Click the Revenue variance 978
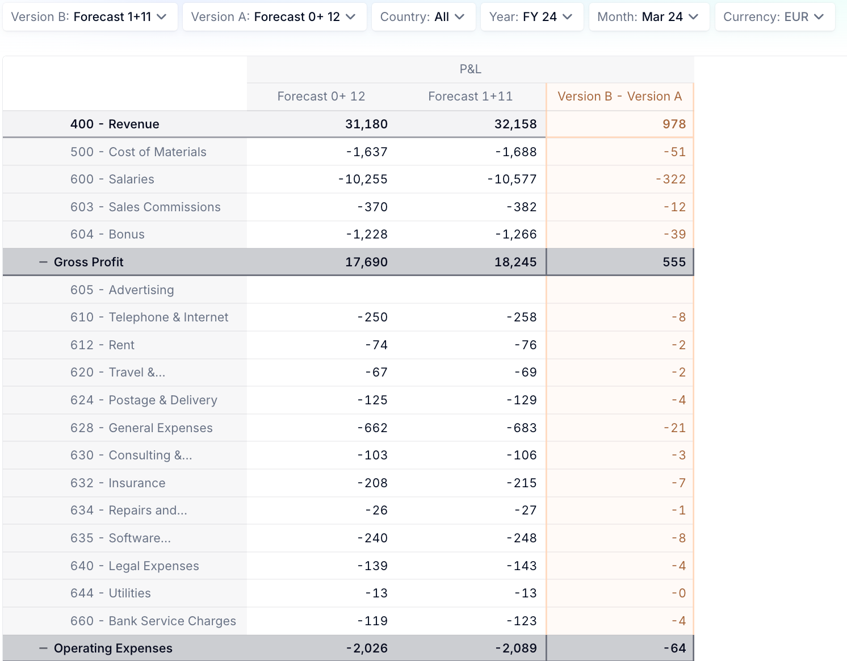This screenshot has width=847, height=661. (674, 124)
